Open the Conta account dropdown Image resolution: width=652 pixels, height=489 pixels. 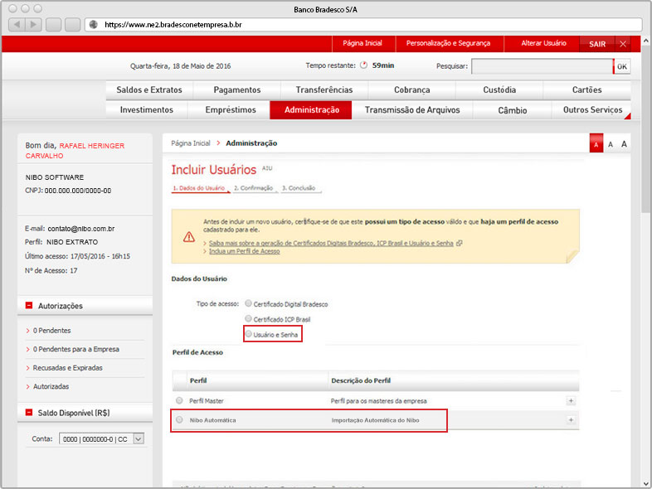point(138,439)
